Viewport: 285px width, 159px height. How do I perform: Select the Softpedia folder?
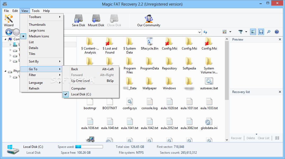[x=189, y=64]
